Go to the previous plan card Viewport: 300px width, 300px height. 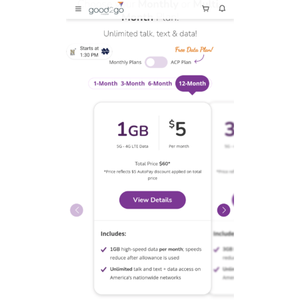tap(77, 210)
